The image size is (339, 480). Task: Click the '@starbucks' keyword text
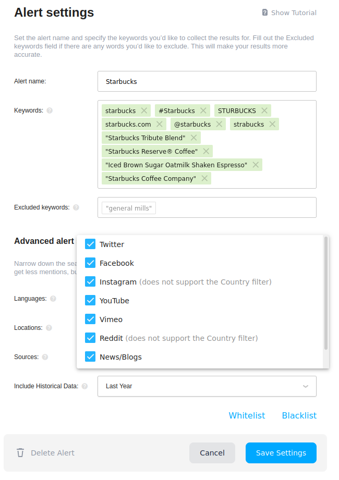coord(192,124)
